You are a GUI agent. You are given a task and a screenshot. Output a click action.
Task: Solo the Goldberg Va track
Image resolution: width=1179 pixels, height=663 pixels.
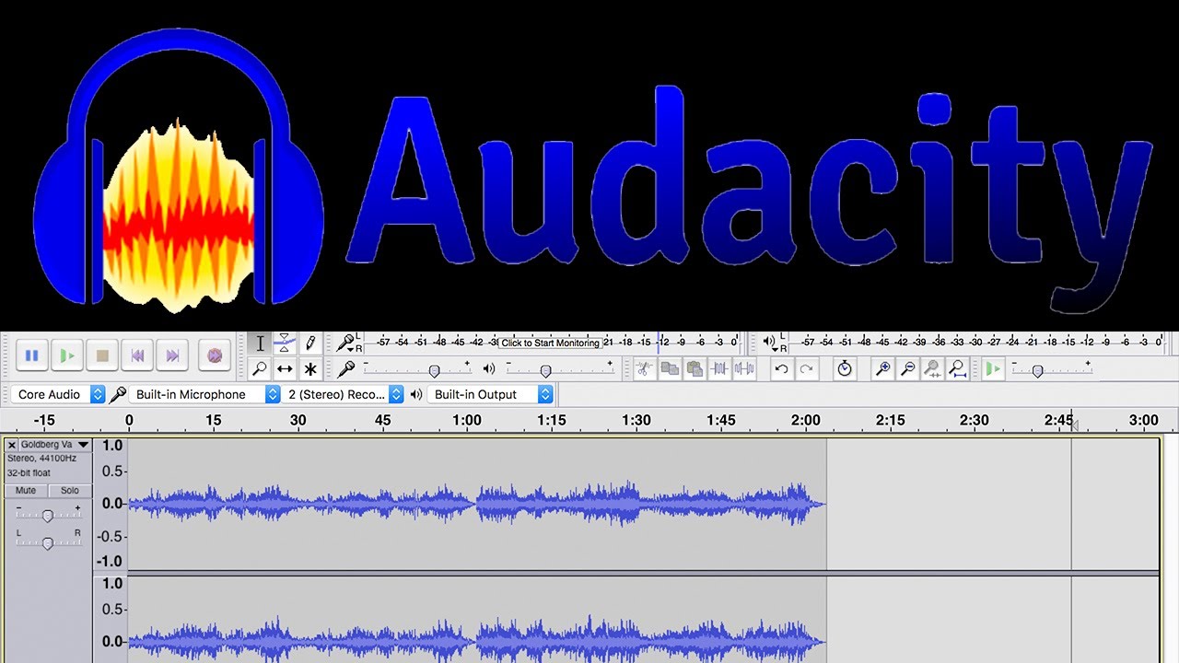click(x=70, y=491)
